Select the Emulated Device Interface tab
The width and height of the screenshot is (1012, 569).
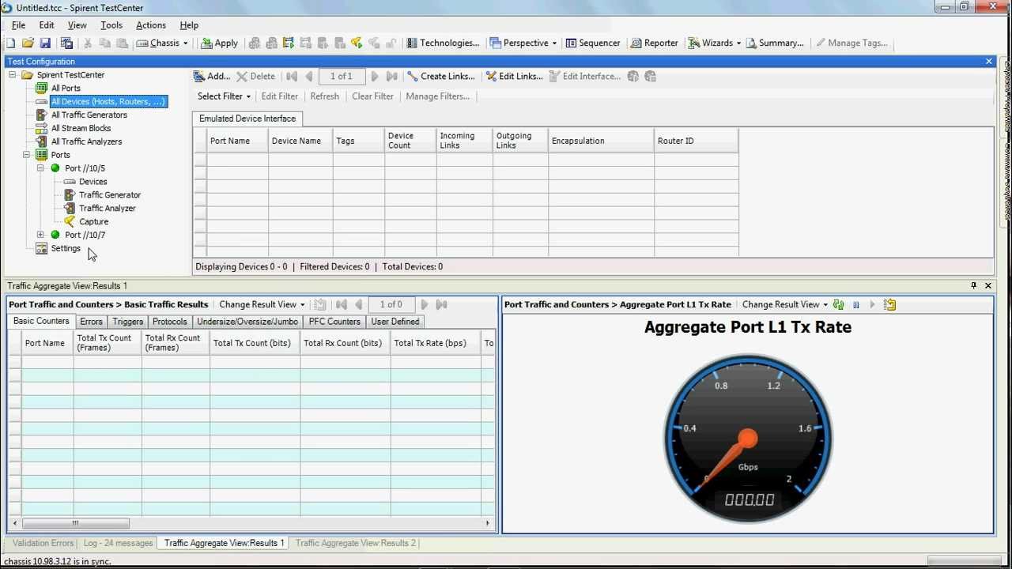(x=247, y=119)
